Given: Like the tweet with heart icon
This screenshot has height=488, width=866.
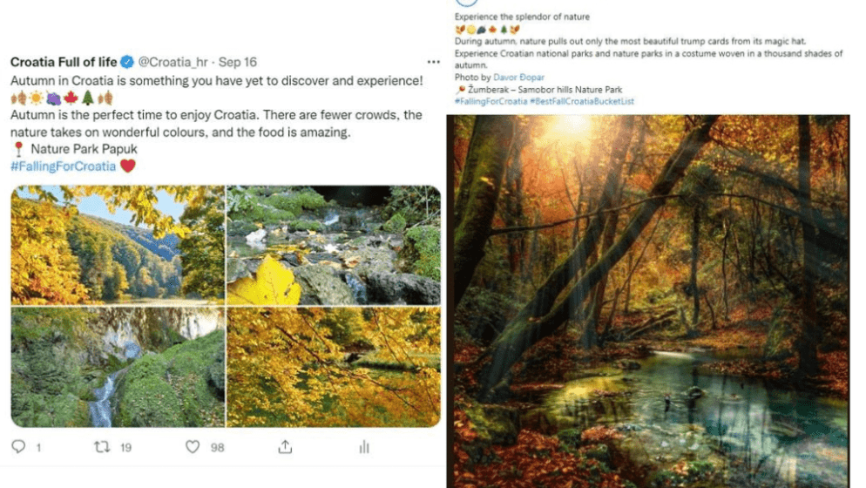Looking at the screenshot, I should click(193, 447).
